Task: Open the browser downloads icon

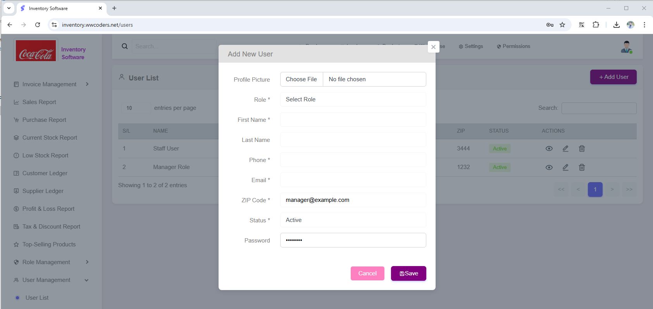Action: (x=616, y=25)
